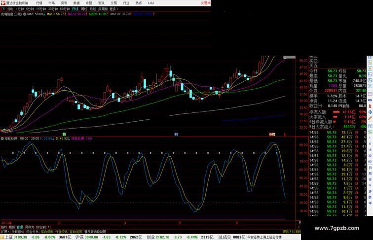Click the 模板 button below the chart

(x=12, y=227)
